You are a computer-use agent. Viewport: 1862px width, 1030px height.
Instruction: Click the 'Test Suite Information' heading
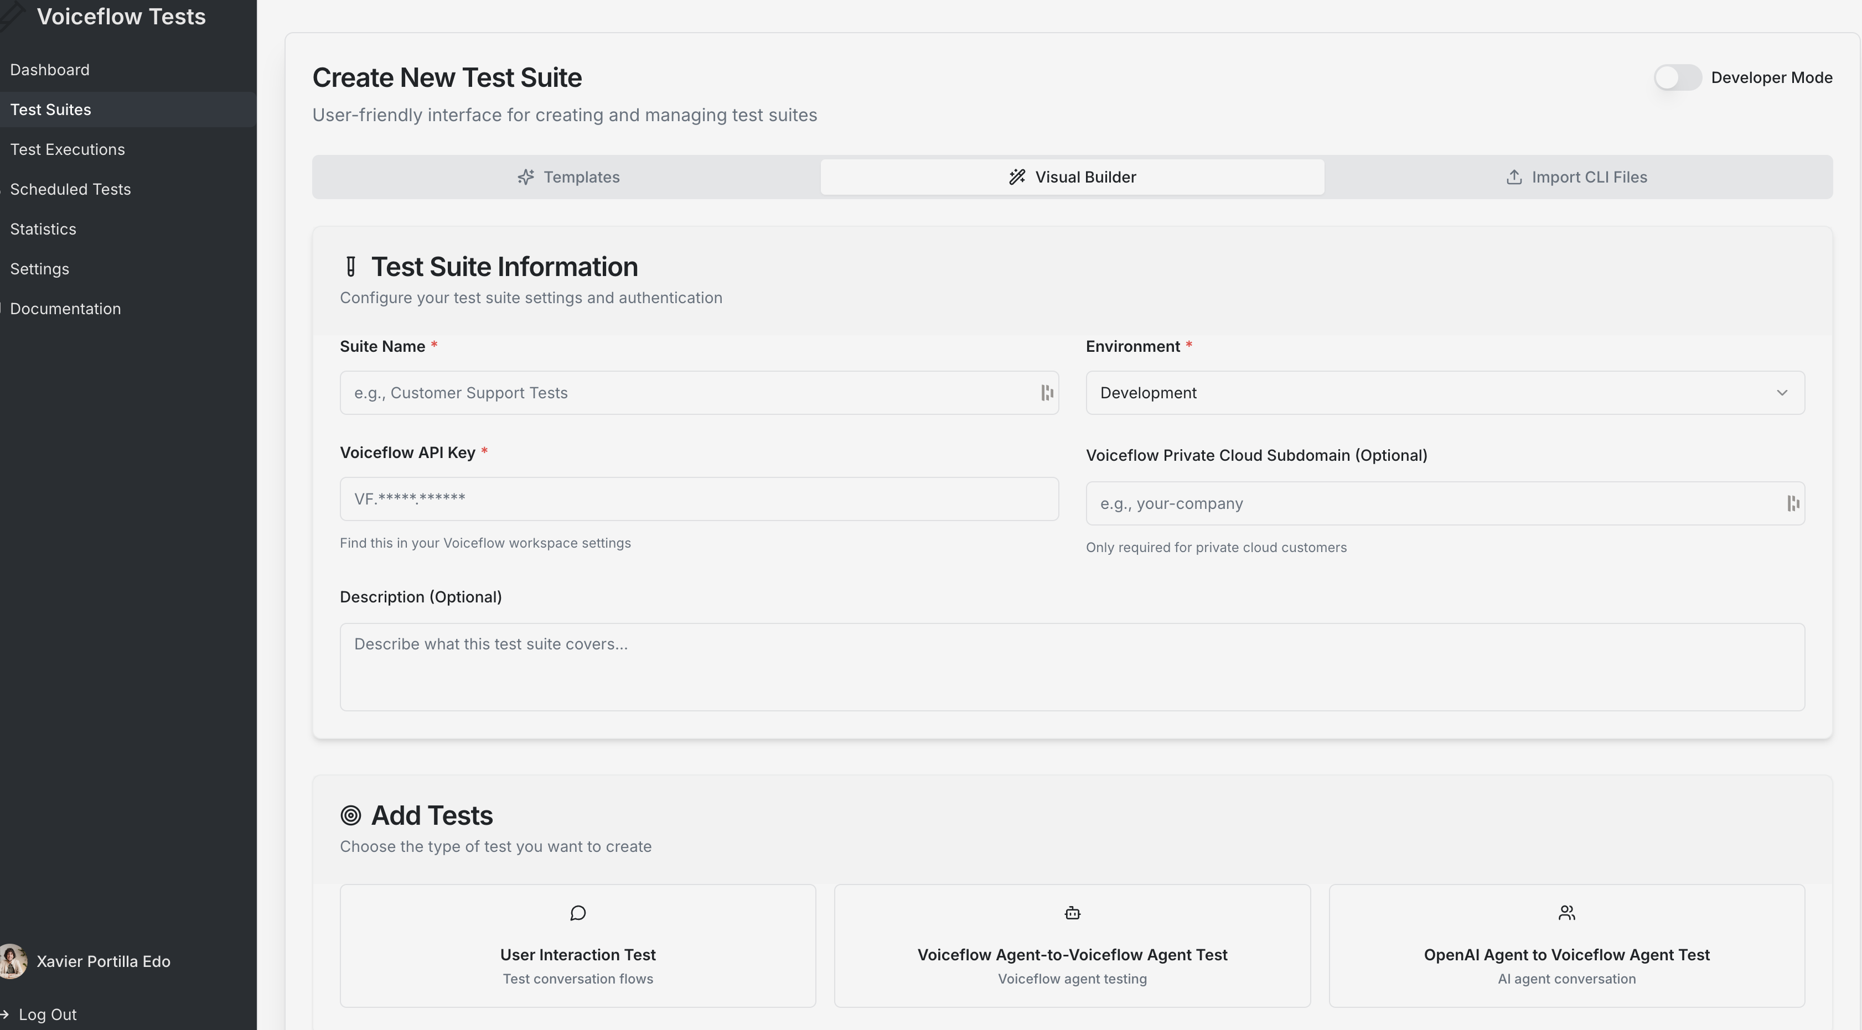click(x=505, y=267)
